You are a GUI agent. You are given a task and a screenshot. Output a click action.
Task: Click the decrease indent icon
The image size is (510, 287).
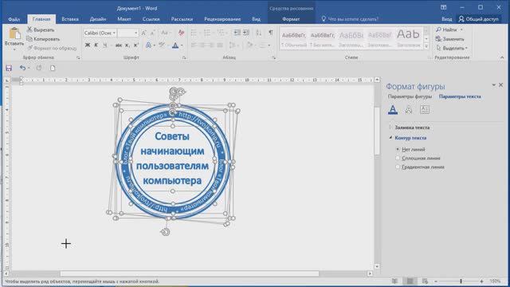(x=237, y=33)
